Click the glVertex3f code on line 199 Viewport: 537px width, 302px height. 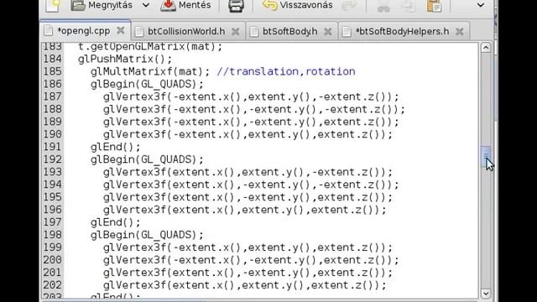tap(248, 247)
